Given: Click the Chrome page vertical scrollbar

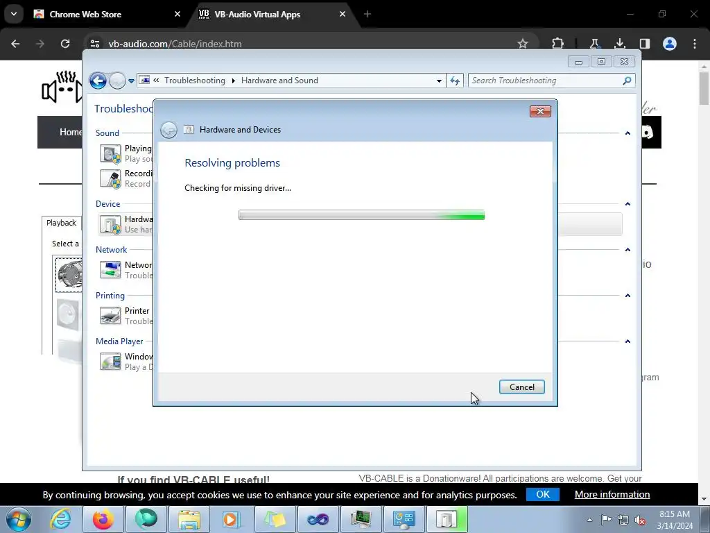Looking at the screenshot, I should (x=704, y=88).
